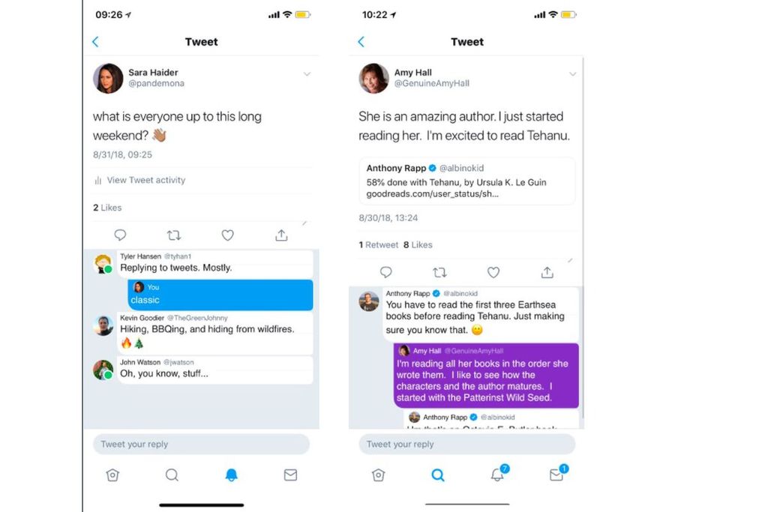768x512 pixels.
Task: View the 2 Likes list
Action: coord(107,208)
